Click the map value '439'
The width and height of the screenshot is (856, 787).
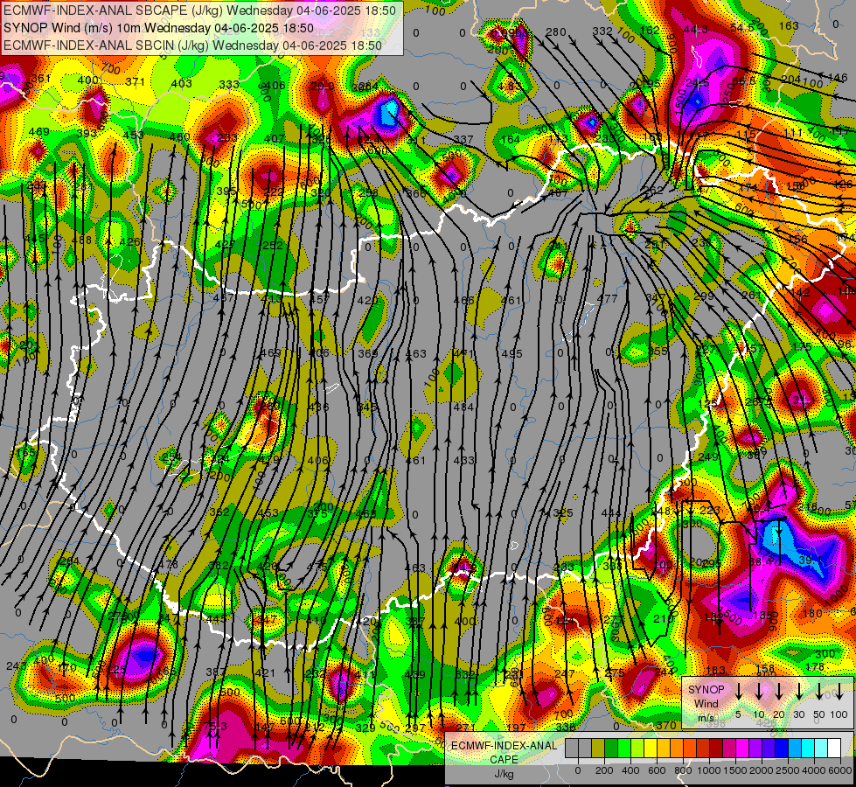coord(415,674)
